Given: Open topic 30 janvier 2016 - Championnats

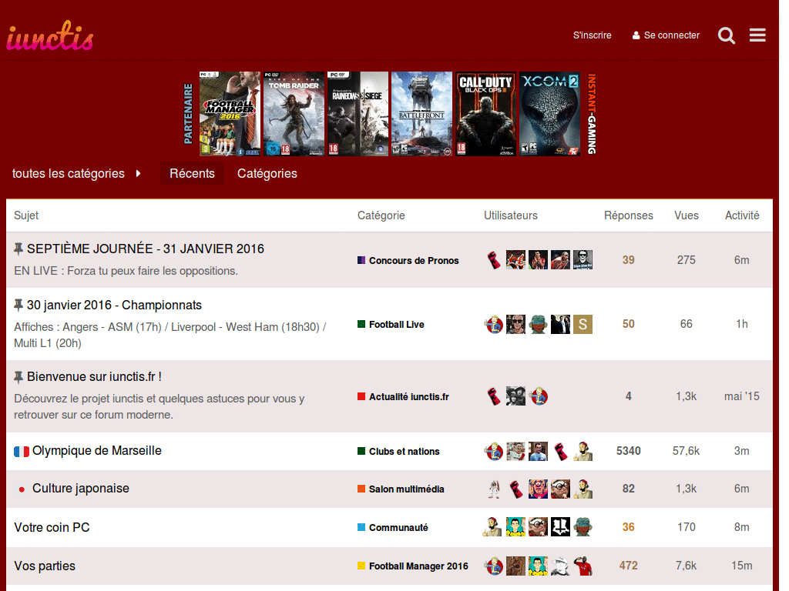Looking at the screenshot, I should point(114,305).
